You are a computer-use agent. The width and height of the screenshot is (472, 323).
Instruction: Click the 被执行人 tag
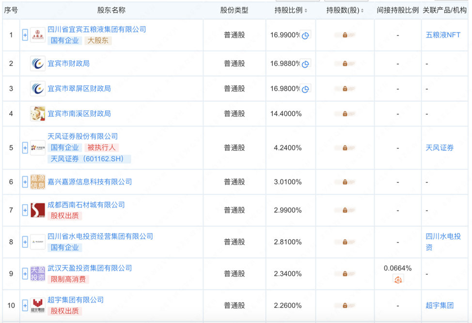[x=101, y=147]
